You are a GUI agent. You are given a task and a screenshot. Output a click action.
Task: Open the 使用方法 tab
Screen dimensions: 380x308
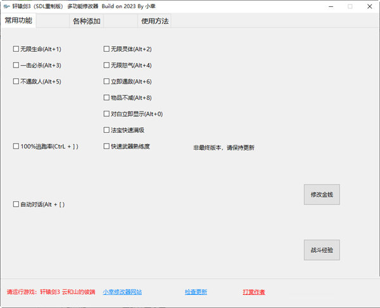tap(155, 22)
